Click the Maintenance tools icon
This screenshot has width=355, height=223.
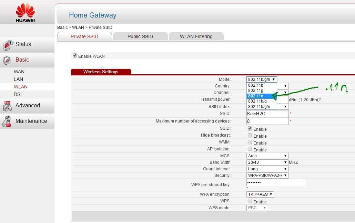(7, 121)
